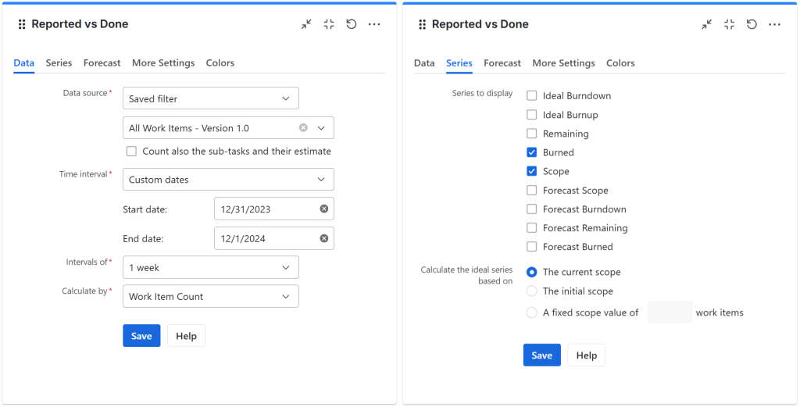The image size is (800, 407).
Task: Clear the Start date field value
Action: (323, 209)
